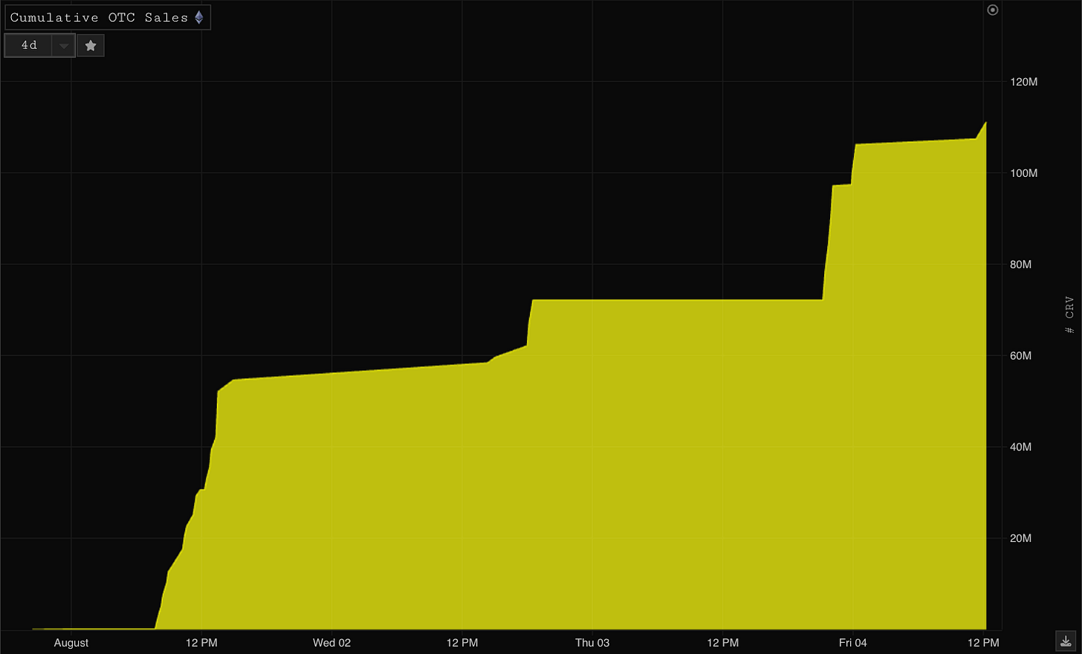Click the 120M y-axis label
Screen dimensions: 1082x654
click(x=1023, y=82)
